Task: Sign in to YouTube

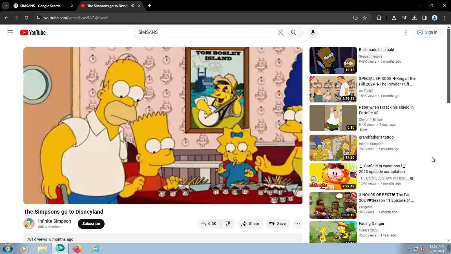Action: click(427, 32)
